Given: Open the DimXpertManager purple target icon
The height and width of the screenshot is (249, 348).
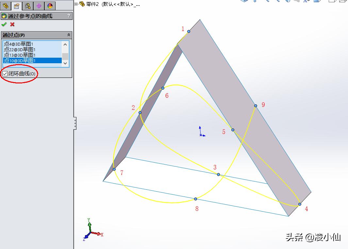Looking at the screenshot, I should (x=39, y=6).
